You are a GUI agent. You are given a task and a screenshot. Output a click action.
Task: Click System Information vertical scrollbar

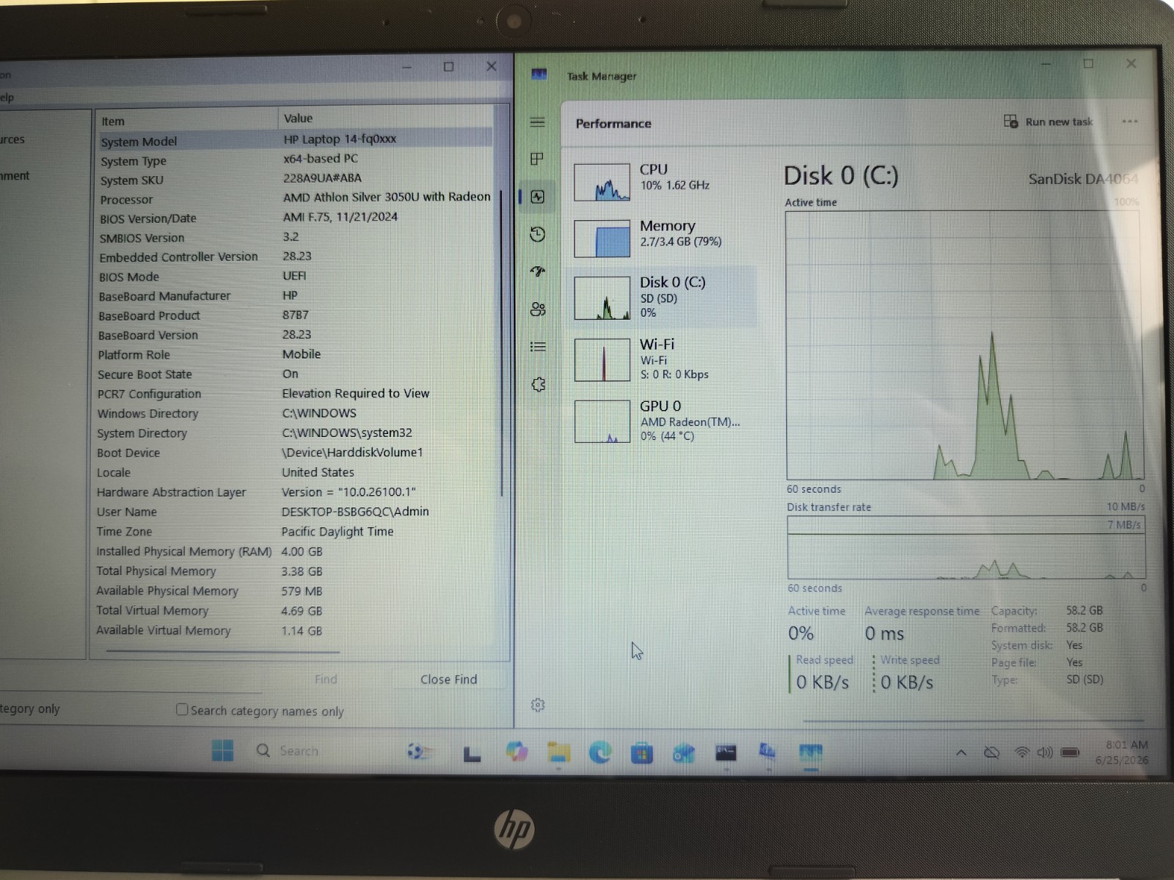[x=502, y=343]
